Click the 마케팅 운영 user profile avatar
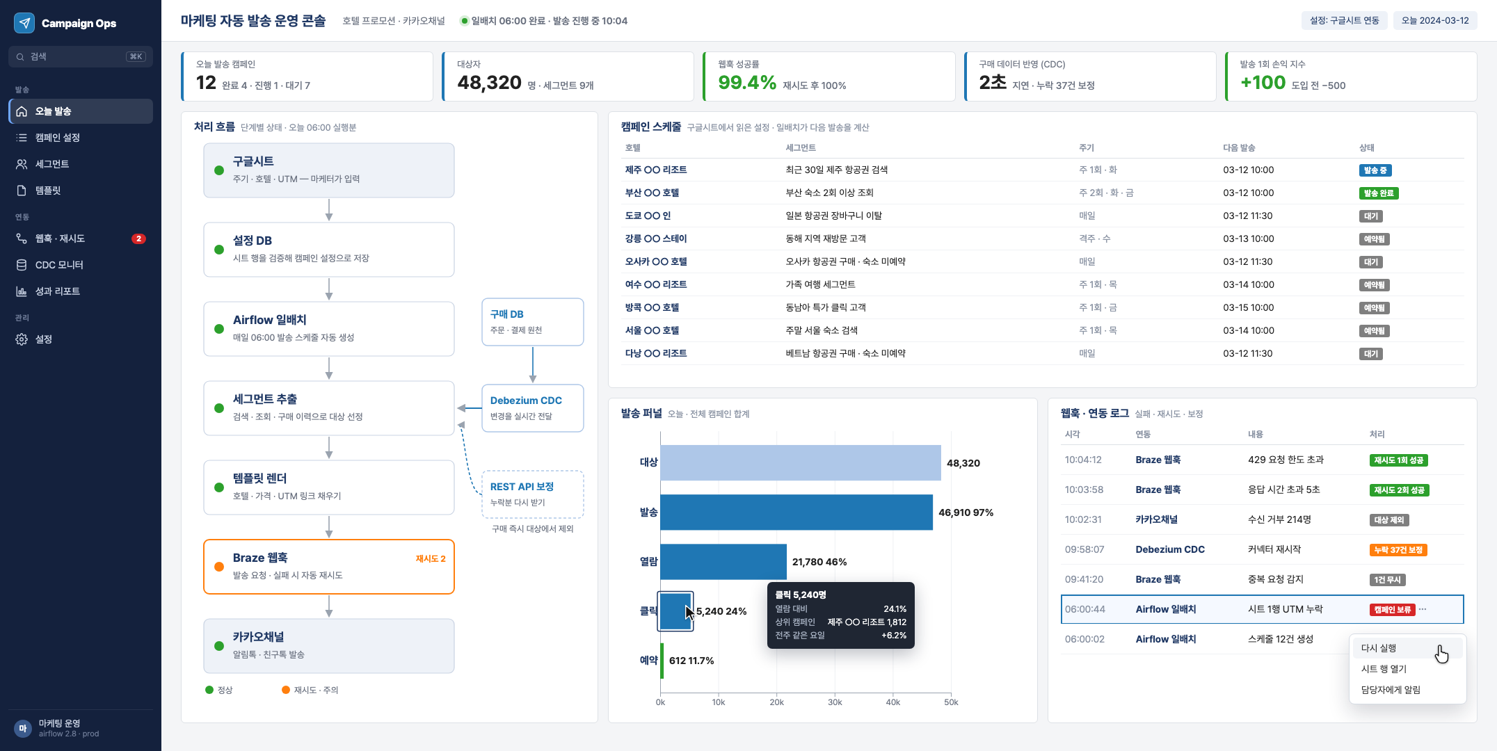 22,728
